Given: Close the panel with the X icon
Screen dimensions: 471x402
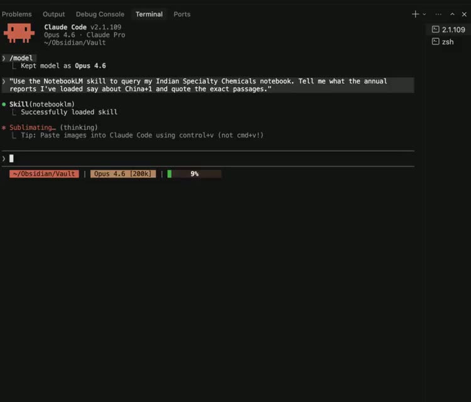Looking at the screenshot, I should pyautogui.click(x=464, y=14).
